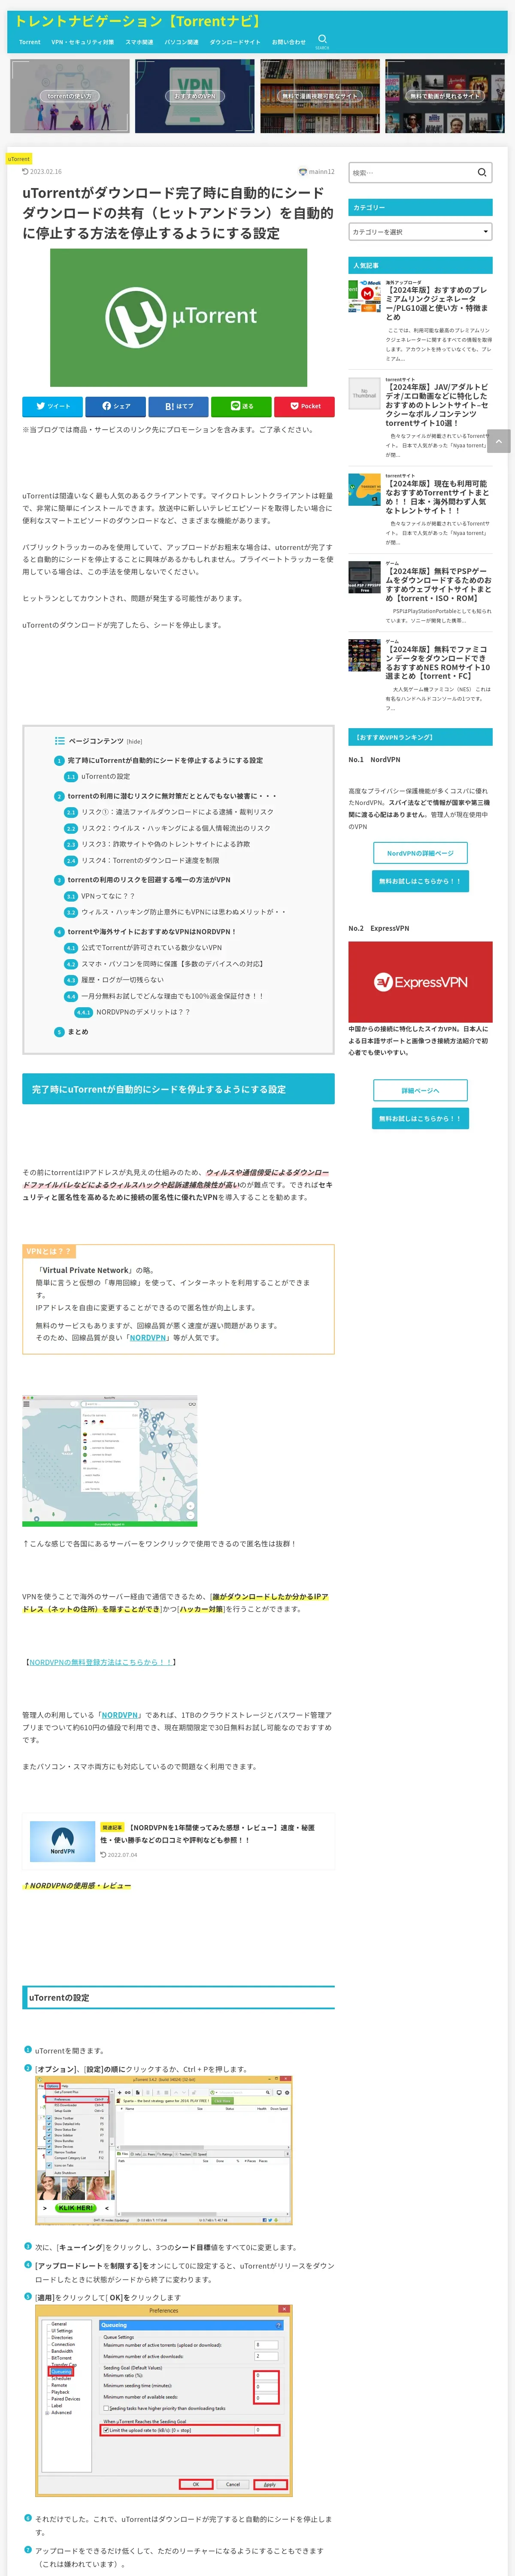
Task: Jump to TOC 3 リスクを回避する唯一の方法
Action: (x=148, y=880)
